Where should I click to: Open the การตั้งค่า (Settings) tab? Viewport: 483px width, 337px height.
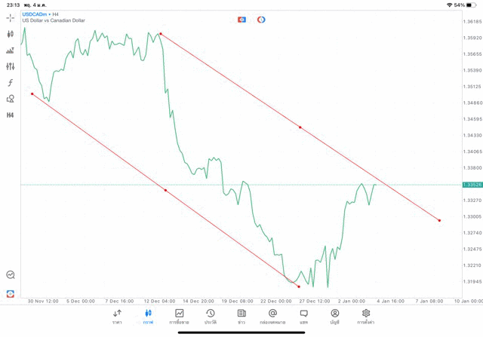pos(366,316)
